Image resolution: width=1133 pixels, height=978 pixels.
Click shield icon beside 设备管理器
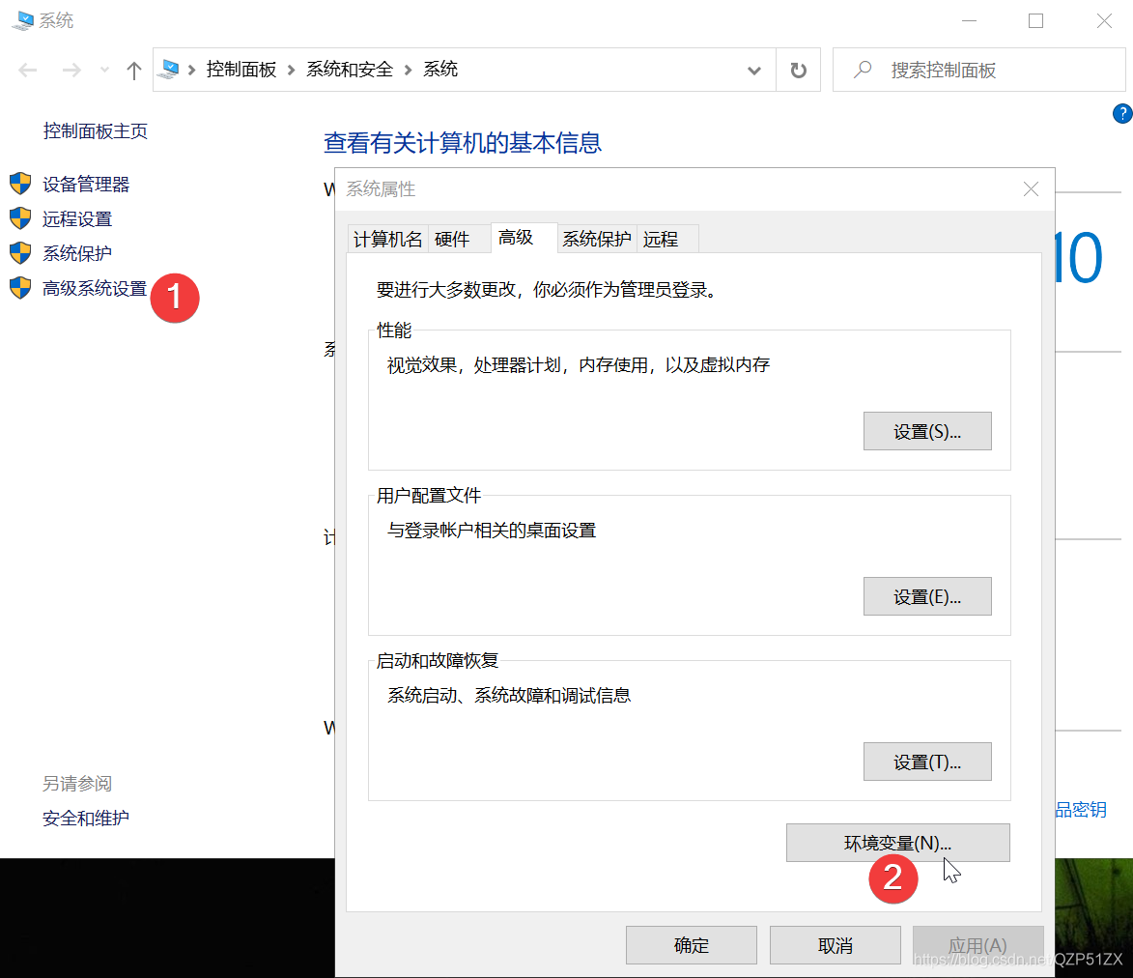[x=20, y=184]
